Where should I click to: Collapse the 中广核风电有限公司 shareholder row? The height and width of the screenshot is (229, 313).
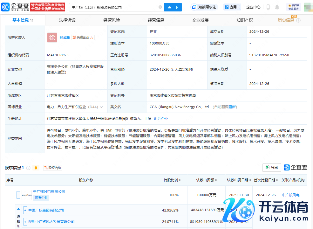coord(18,195)
